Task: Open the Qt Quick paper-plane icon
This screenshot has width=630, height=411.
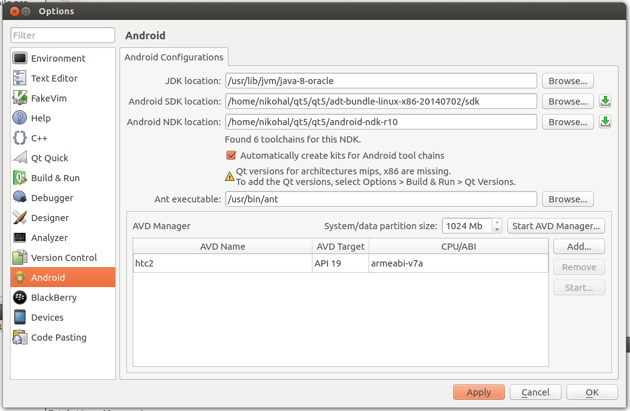Action: pos(20,158)
